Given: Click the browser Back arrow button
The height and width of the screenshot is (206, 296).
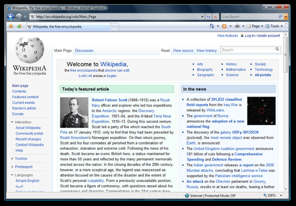Looking at the screenshot, I should [x=11, y=17].
